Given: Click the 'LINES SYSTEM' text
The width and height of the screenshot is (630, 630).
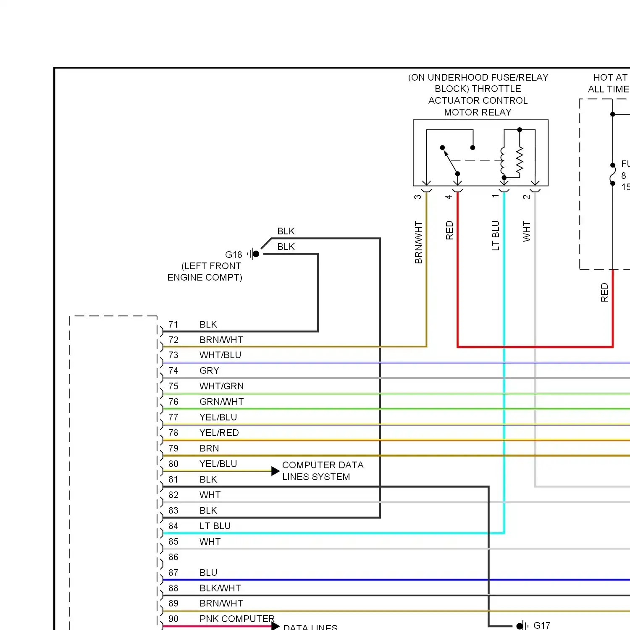Looking at the screenshot, I should (316, 477).
